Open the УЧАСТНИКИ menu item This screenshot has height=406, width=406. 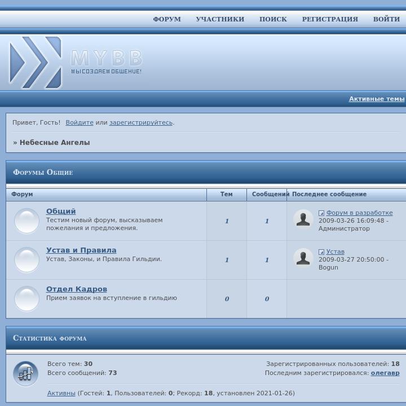[220, 19]
